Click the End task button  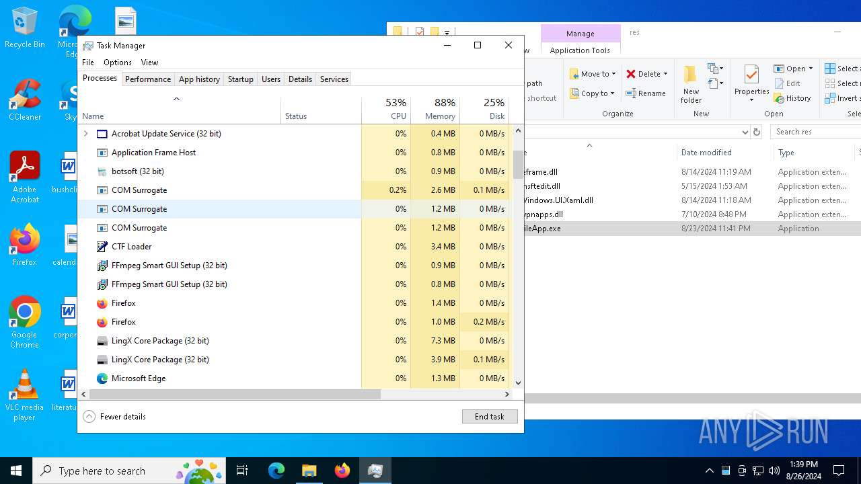pyautogui.click(x=490, y=417)
